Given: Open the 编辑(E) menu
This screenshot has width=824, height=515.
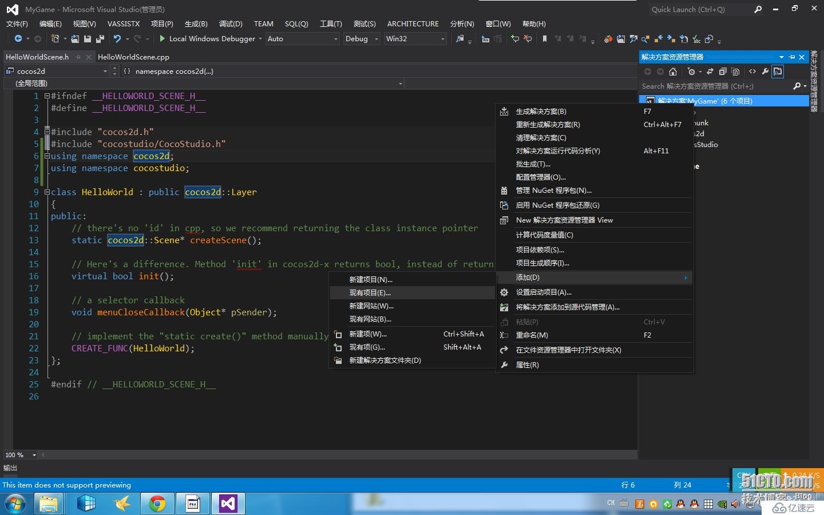Looking at the screenshot, I should click(50, 23).
